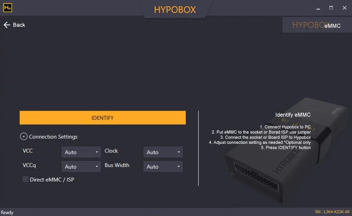
Task: Click step 1 Connect Hypobox to PC
Action: click(x=286, y=127)
